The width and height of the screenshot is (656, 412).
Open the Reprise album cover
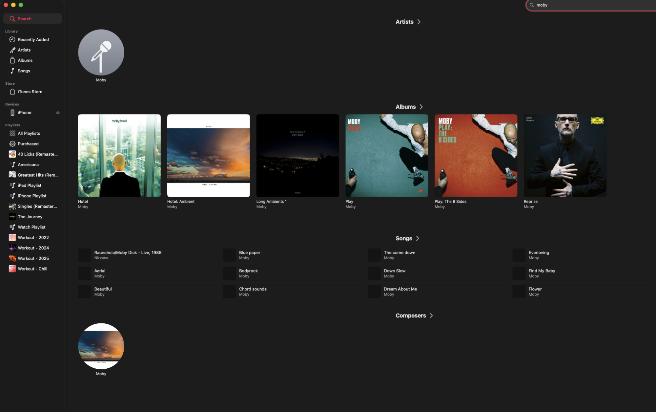(565, 156)
